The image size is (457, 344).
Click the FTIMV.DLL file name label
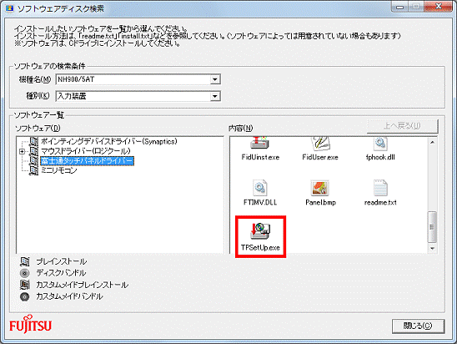click(260, 203)
